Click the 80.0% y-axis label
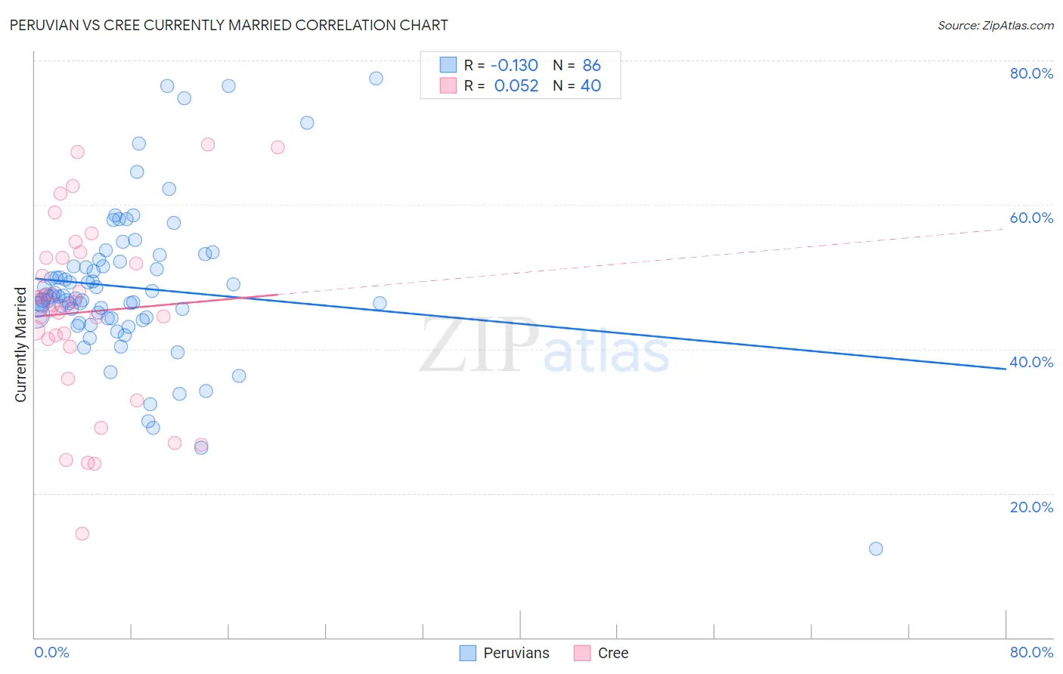1063x674 pixels. click(x=1031, y=73)
